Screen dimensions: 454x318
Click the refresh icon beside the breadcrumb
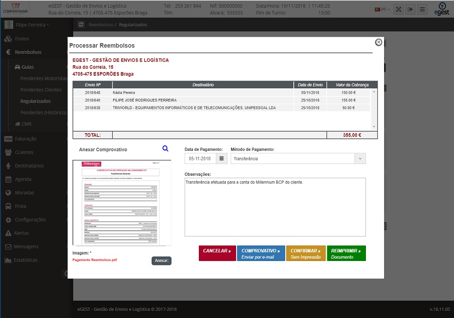point(81,24)
